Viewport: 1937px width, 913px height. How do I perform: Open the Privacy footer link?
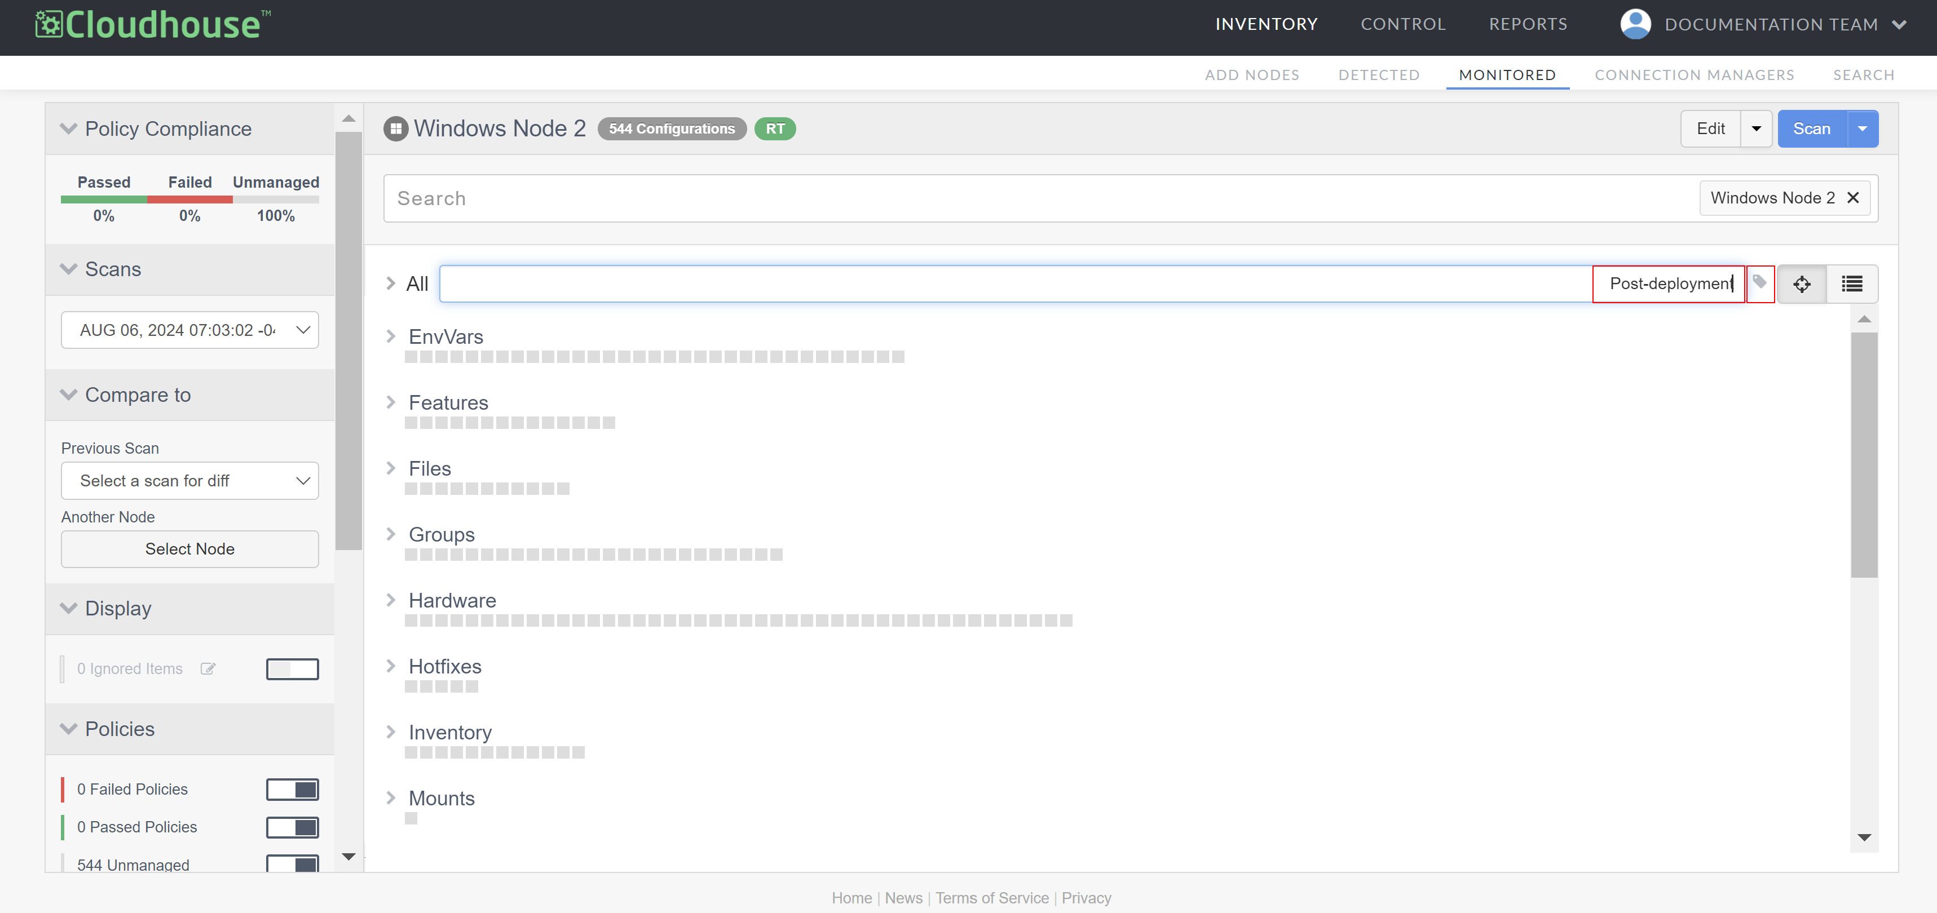click(1086, 898)
